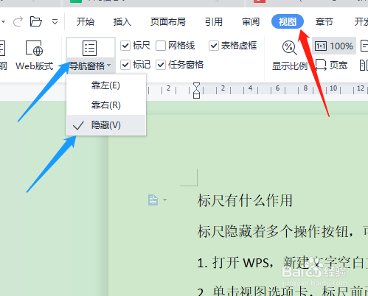368x296 pixels.
Task: Click the redo arrow icon
Action: pos(18,21)
